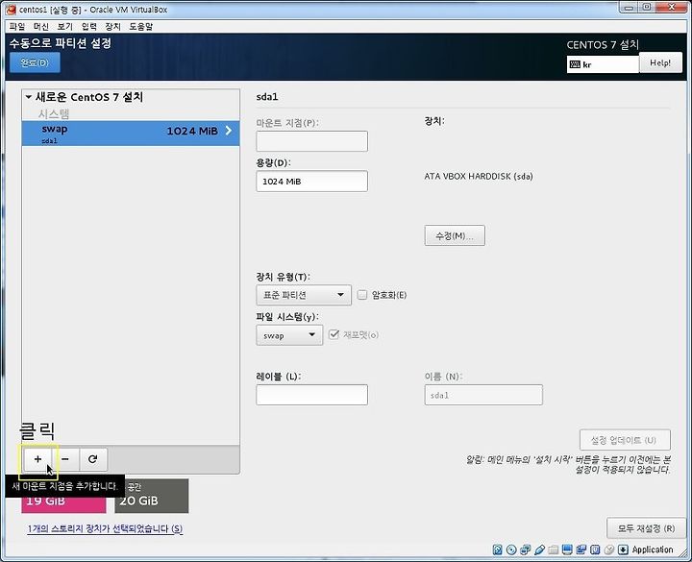692x562 pixels.
Task: Click the 용량(D) field showing 1024 MiB
Action: click(x=311, y=182)
